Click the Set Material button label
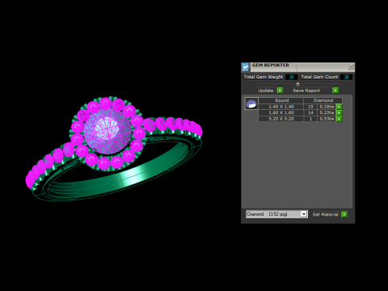The width and height of the screenshot is (388, 291). 325,214
